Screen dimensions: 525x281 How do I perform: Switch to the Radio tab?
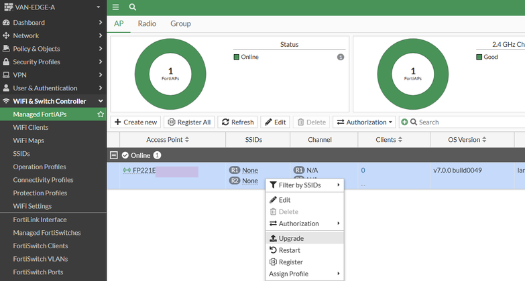click(x=147, y=23)
